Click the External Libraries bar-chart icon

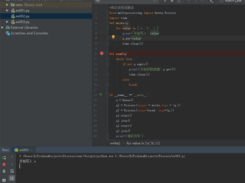click(x=8, y=28)
